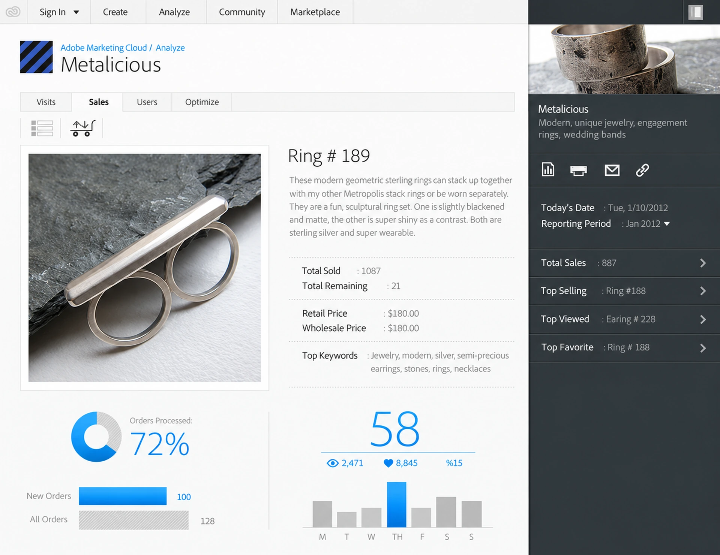Click the email envelope icon
This screenshot has width=720, height=555.
point(612,170)
